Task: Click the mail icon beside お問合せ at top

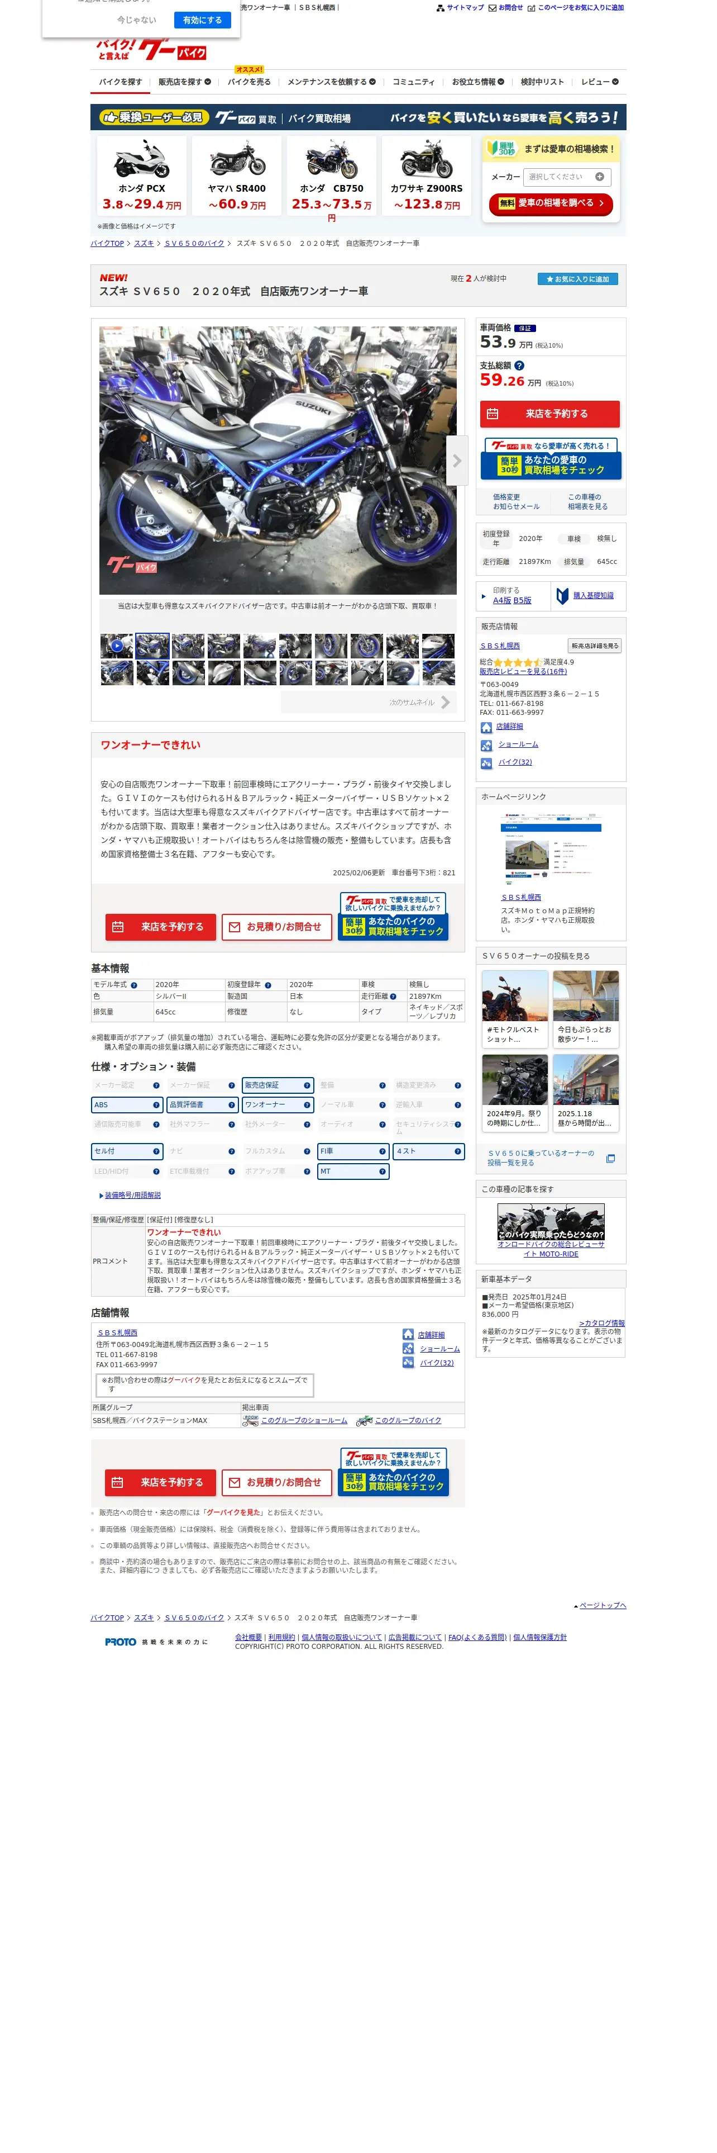Action: [493, 7]
